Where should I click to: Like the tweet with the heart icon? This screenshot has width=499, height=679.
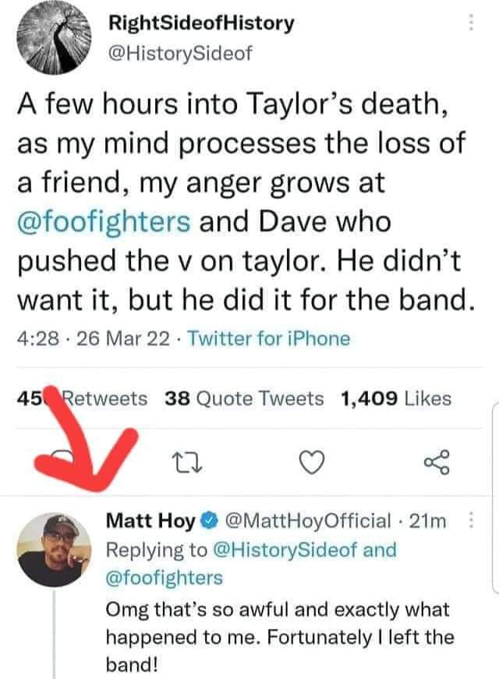[312, 465]
